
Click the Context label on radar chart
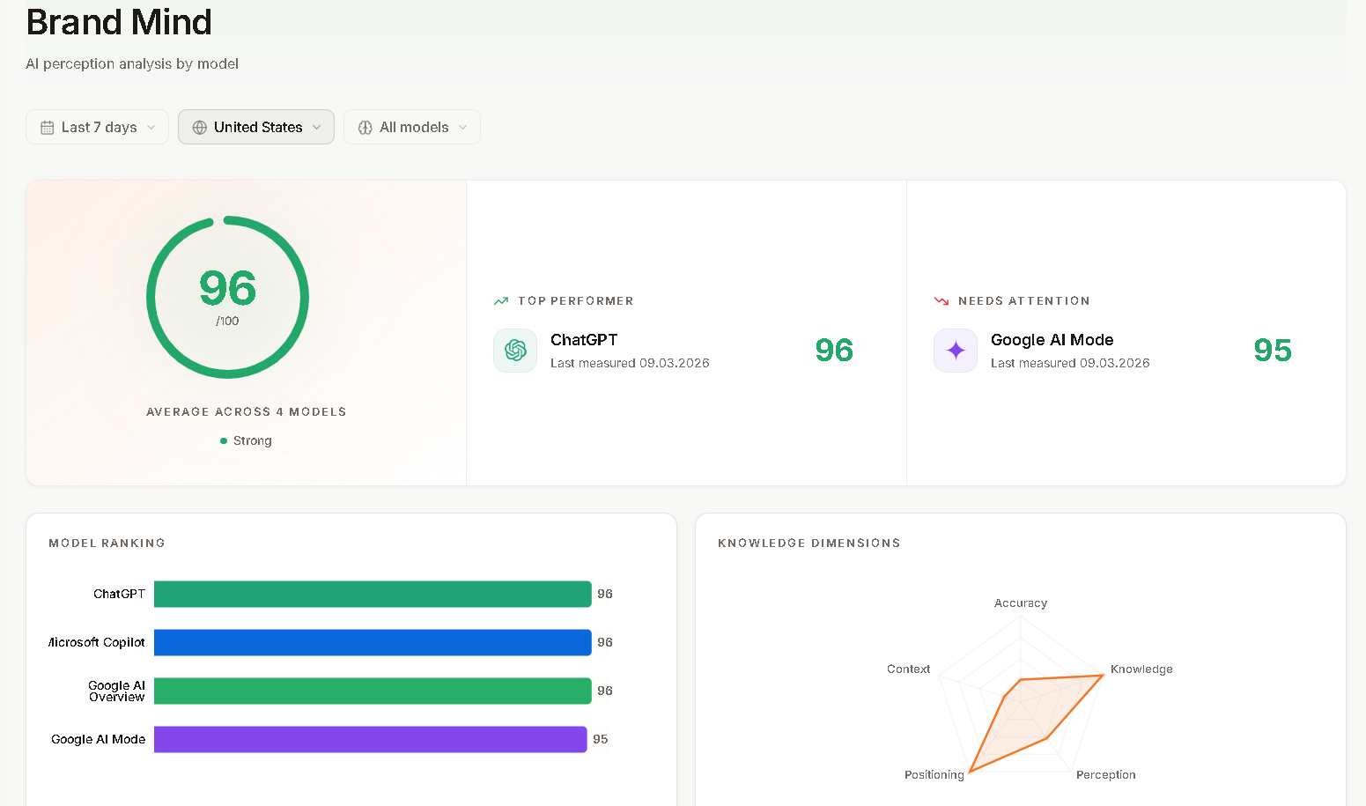pyautogui.click(x=908, y=669)
